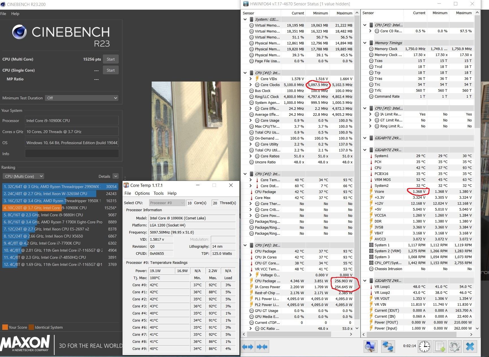Viewport: 489px width, 357px height.
Task: Select ranking entry AMD Ryzen Threadripper 2990WX
Action: [60, 187]
